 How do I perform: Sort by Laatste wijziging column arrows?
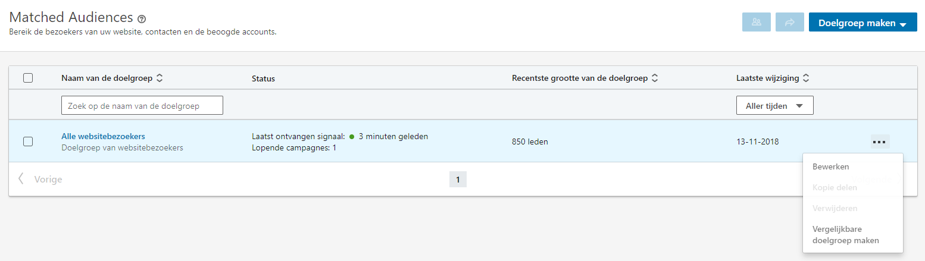(x=805, y=78)
